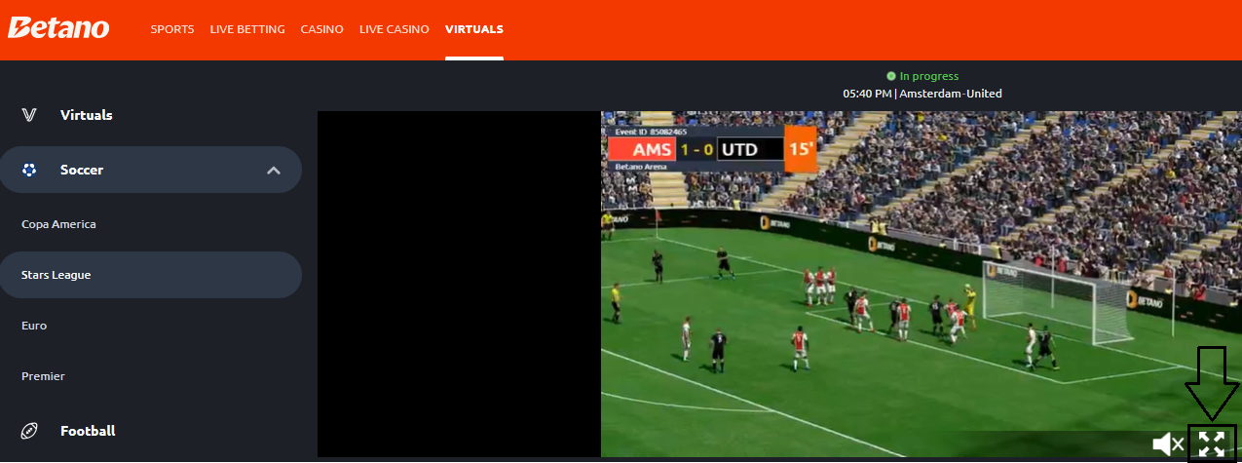Go to Live Betting

tap(247, 29)
